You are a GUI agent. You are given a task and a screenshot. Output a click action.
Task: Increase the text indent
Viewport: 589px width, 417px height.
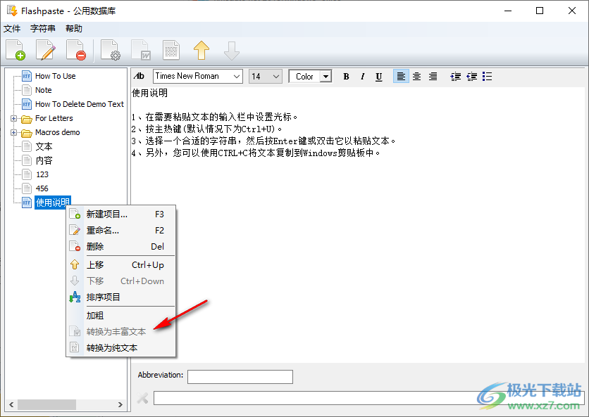coord(455,76)
